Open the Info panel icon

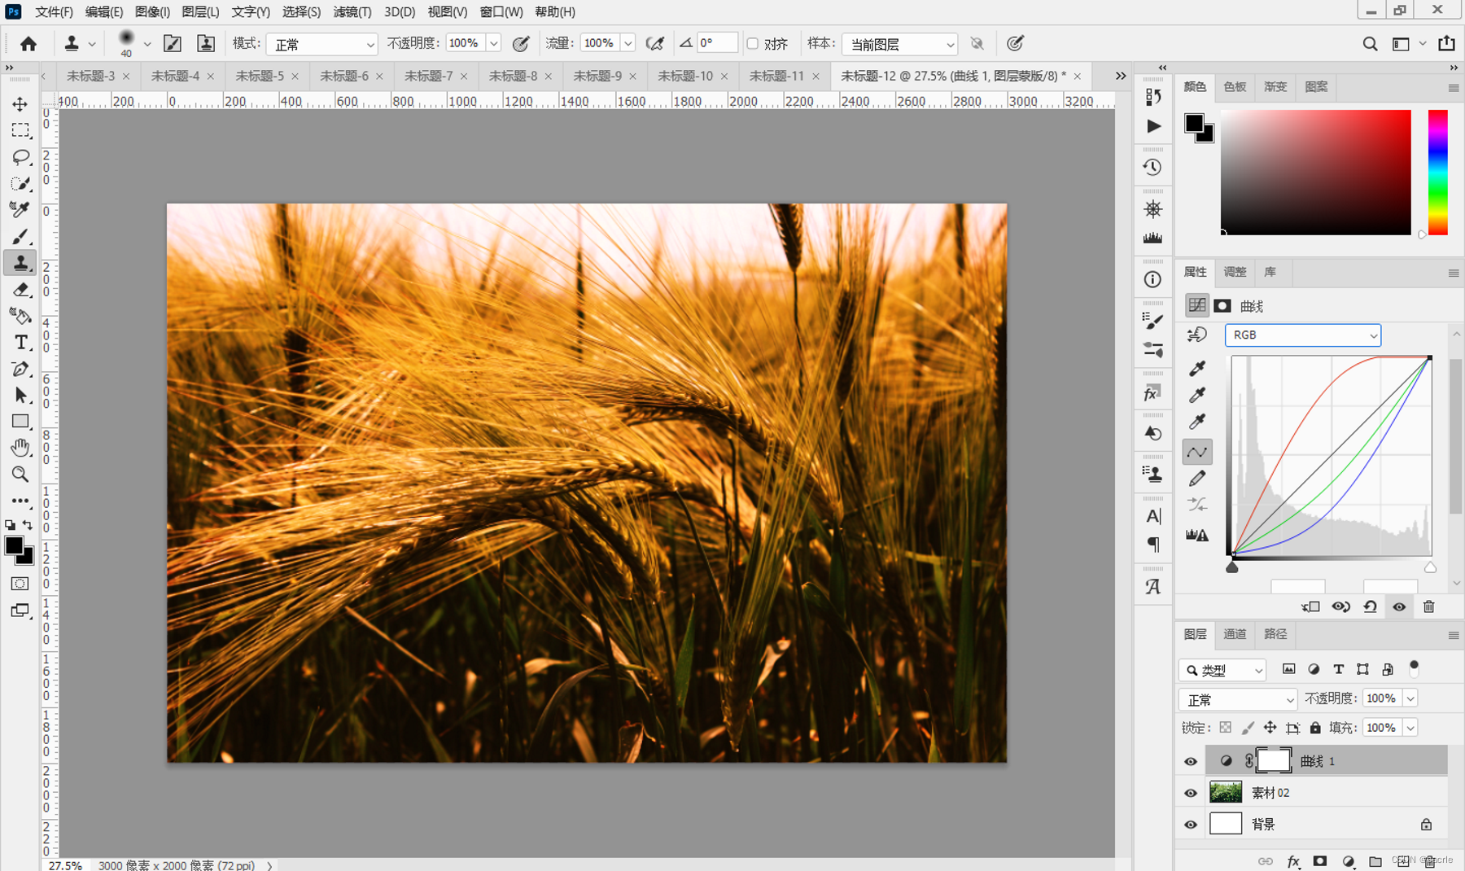pos(1152,280)
